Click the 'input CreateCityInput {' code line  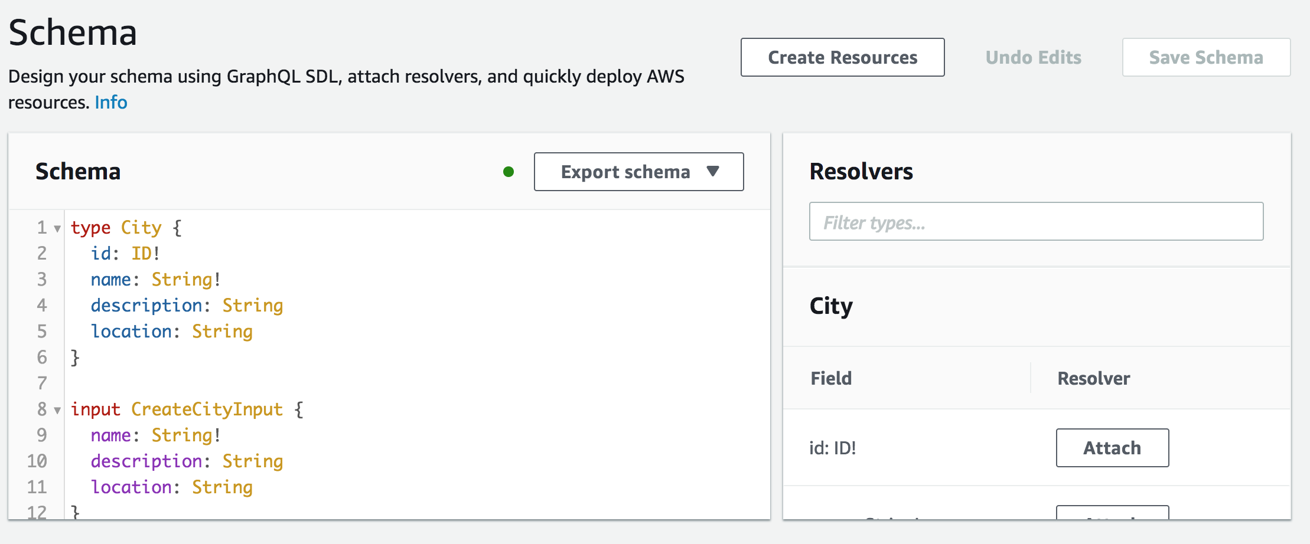click(187, 409)
